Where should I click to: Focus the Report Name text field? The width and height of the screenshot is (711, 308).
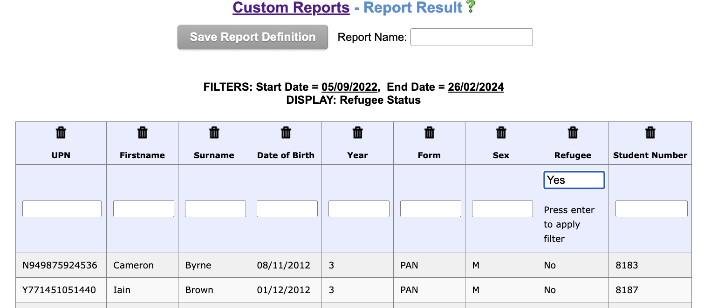(x=472, y=37)
